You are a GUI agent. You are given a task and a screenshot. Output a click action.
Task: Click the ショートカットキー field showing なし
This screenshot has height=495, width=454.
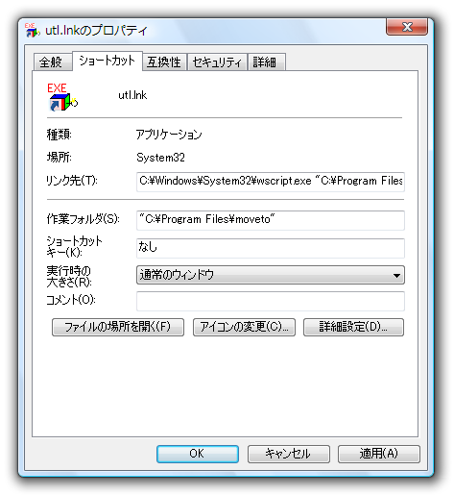click(x=271, y=248)
